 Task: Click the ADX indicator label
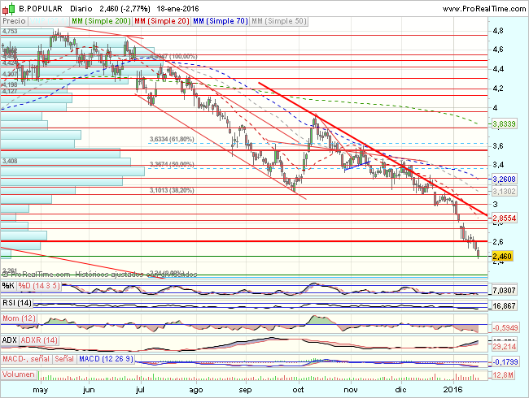point(10,340)
